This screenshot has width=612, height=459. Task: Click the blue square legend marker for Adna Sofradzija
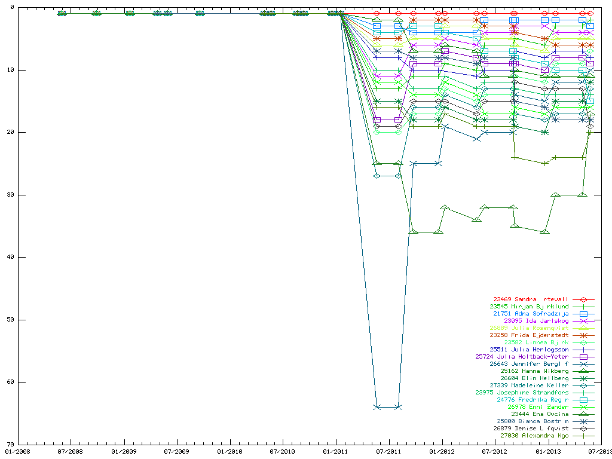pos(583,314)
